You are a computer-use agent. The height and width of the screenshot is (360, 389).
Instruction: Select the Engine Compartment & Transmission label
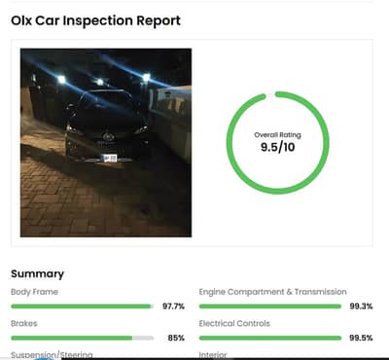click(272, 292)
